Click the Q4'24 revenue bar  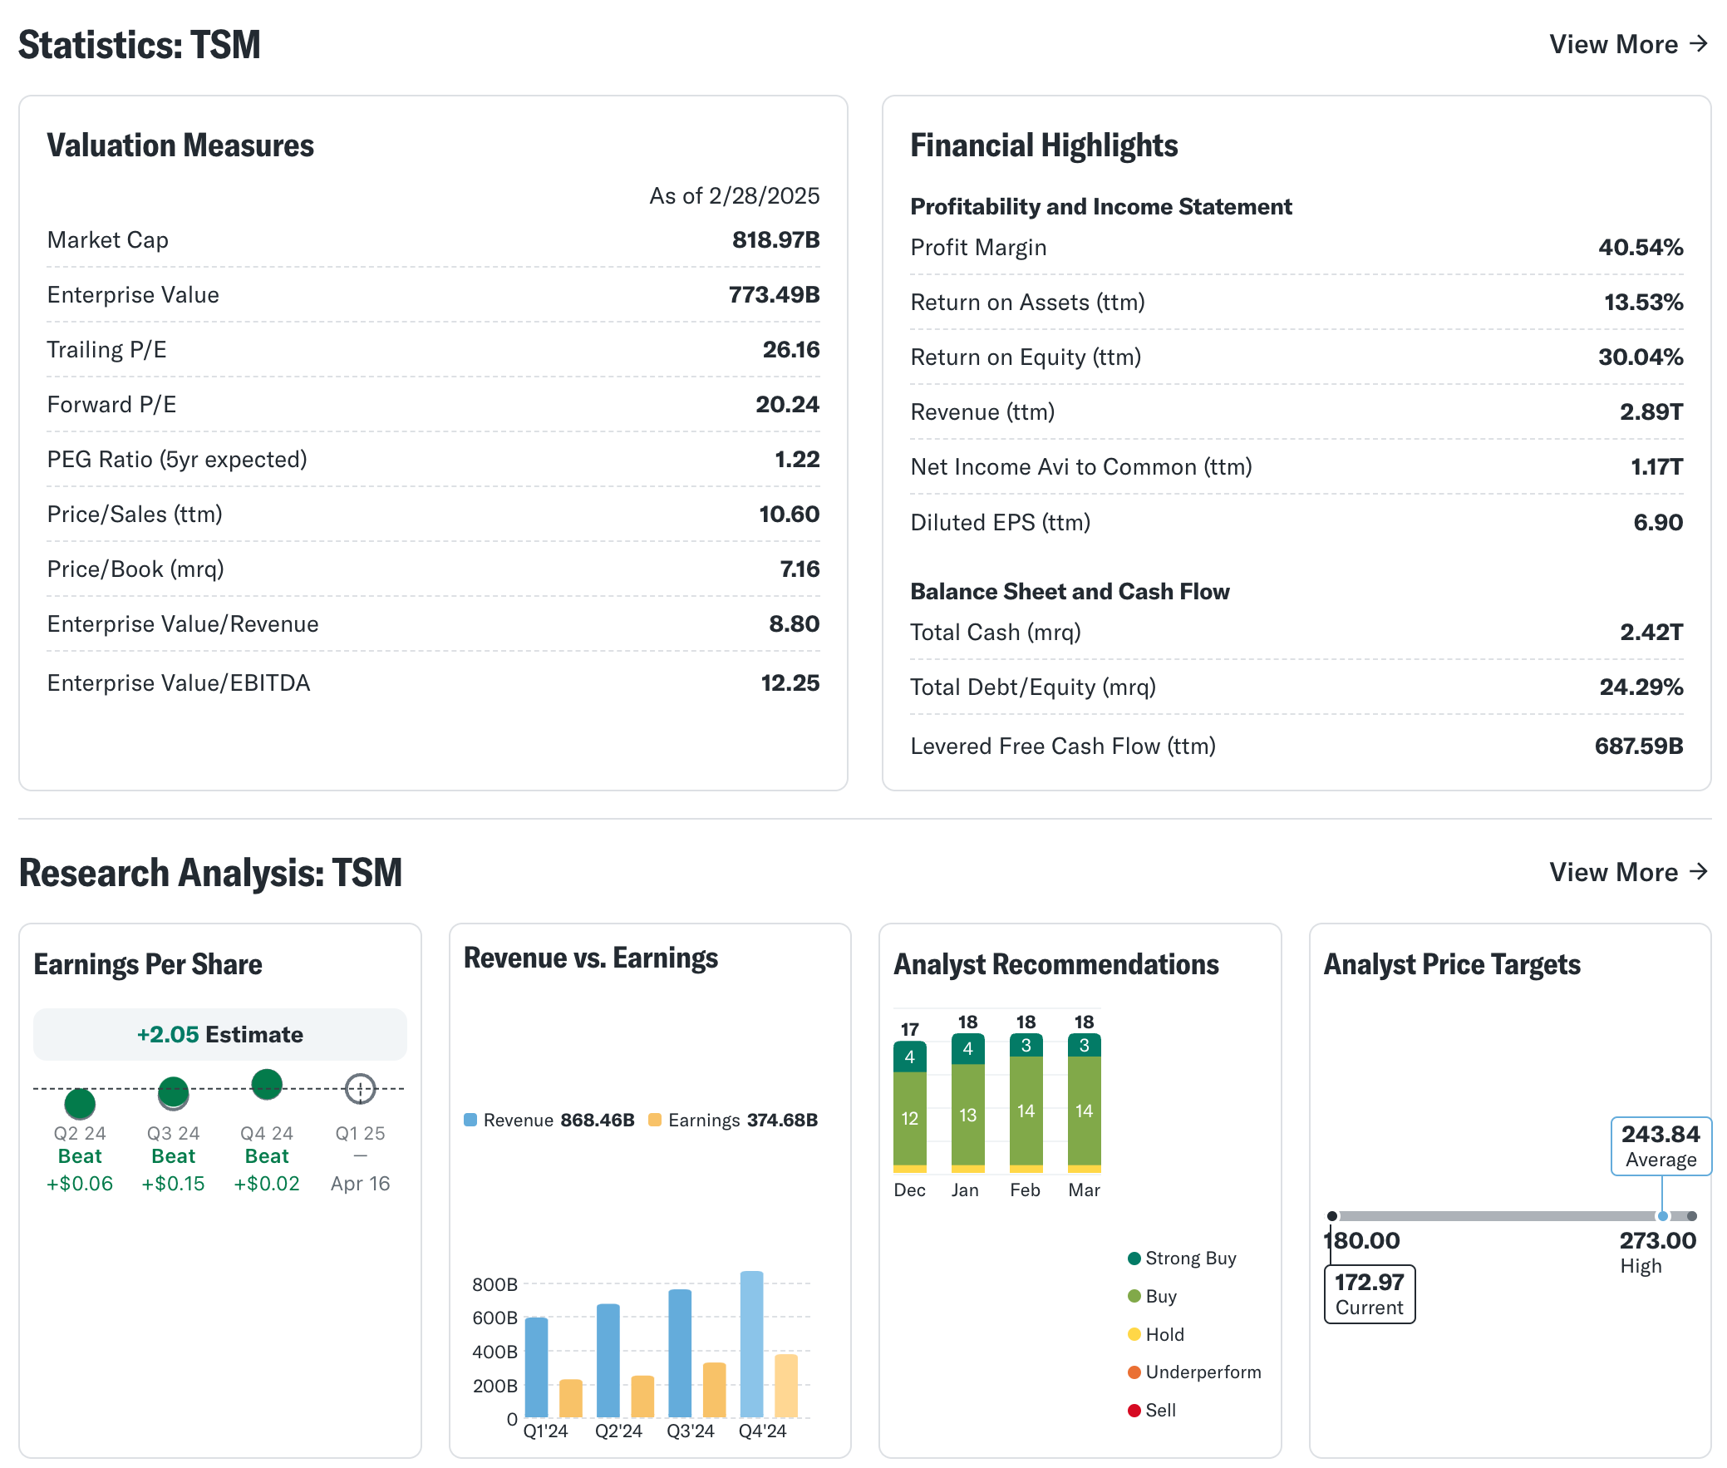(x=751, y=1343)
